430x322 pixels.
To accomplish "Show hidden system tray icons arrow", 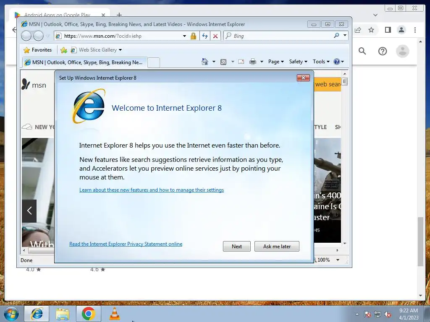I will [357, 314].
